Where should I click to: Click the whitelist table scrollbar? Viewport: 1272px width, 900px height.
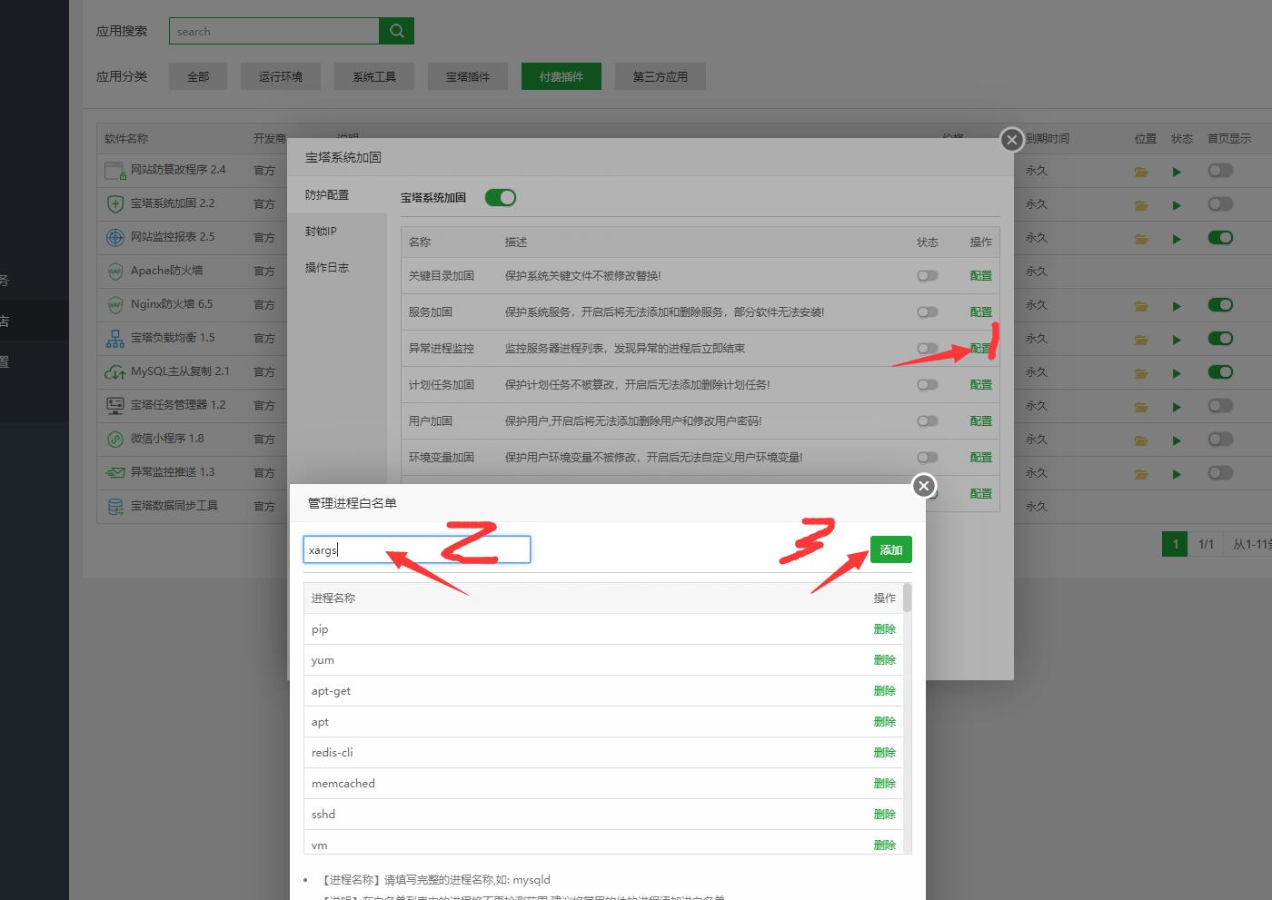click(908, 598)
